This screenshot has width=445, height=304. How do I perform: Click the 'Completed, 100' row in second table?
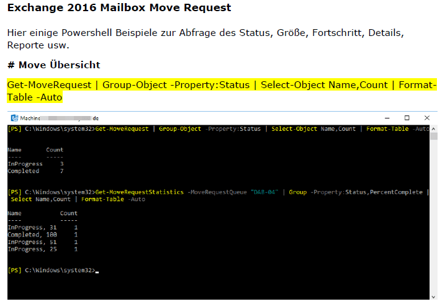[x=42, y=235]
